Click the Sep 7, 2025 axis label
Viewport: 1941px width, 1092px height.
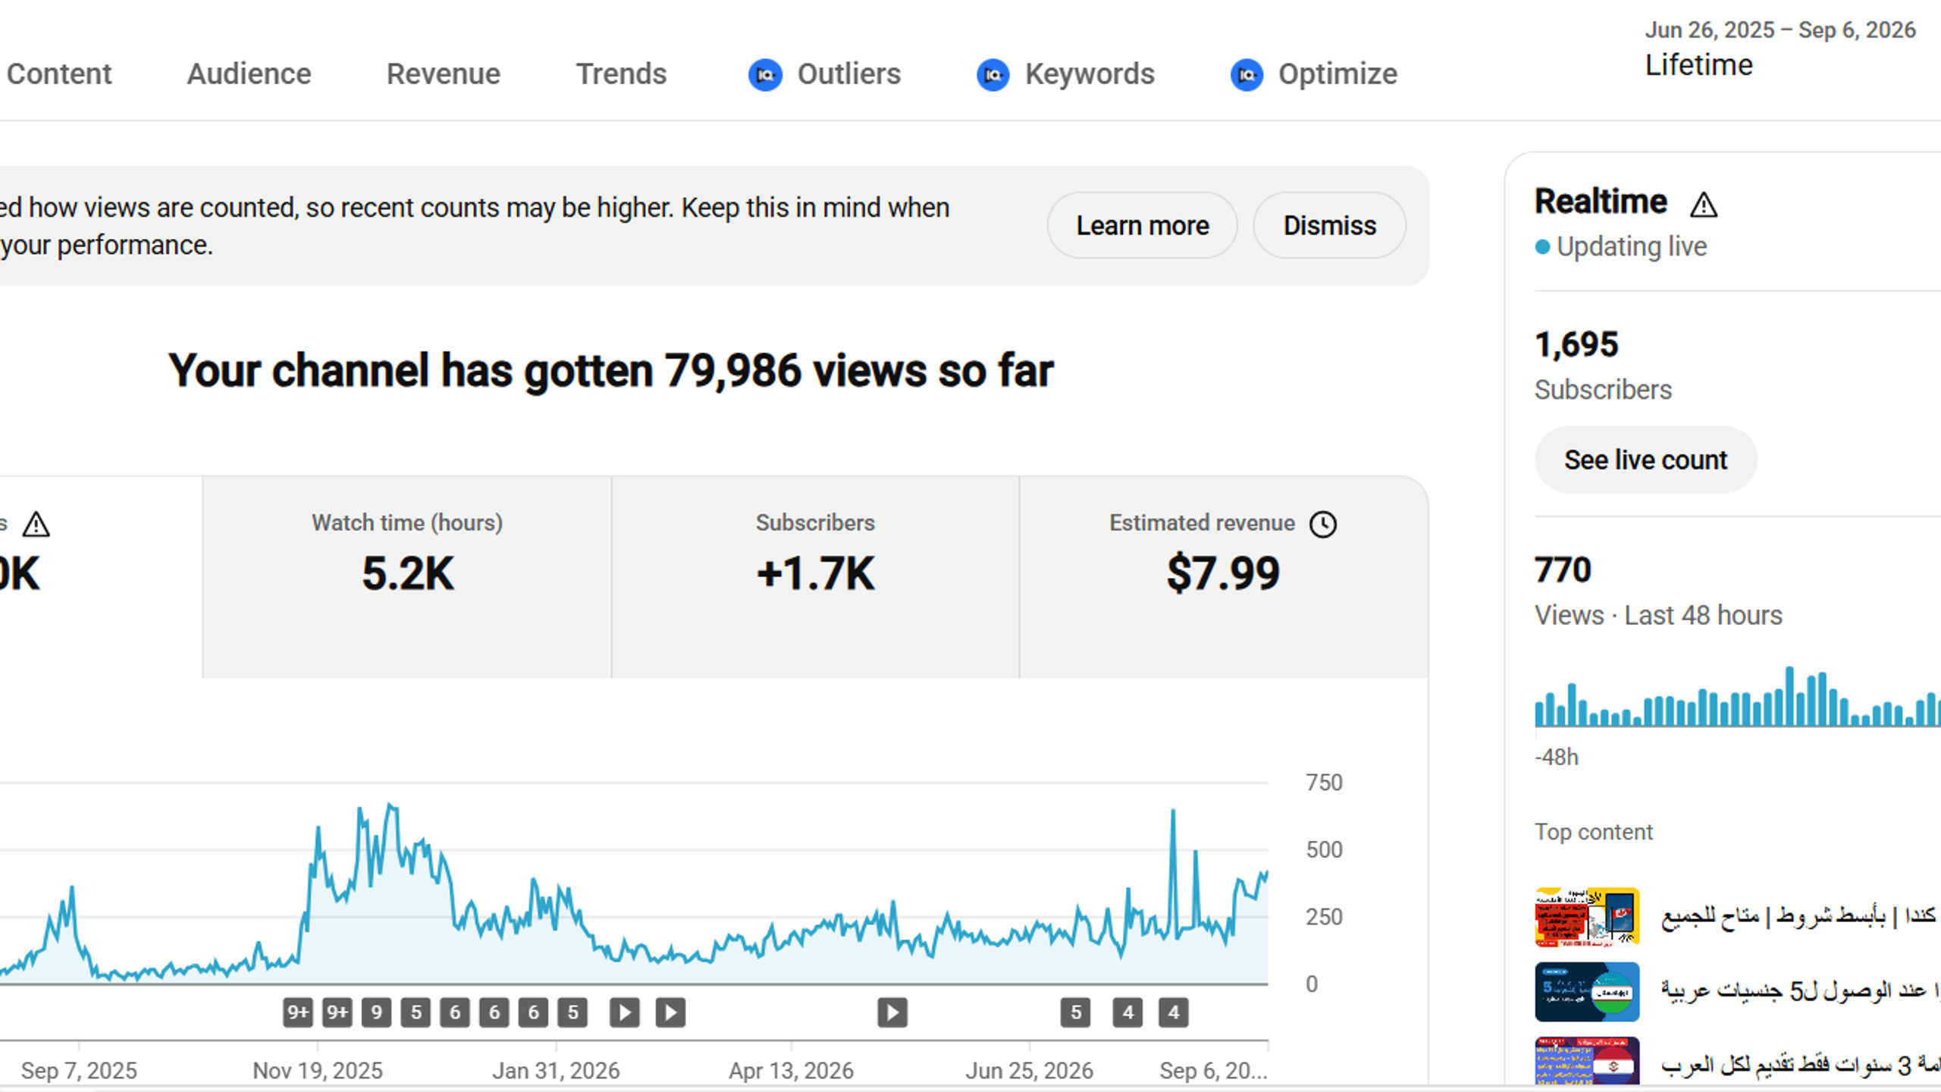coord(79,1071)
